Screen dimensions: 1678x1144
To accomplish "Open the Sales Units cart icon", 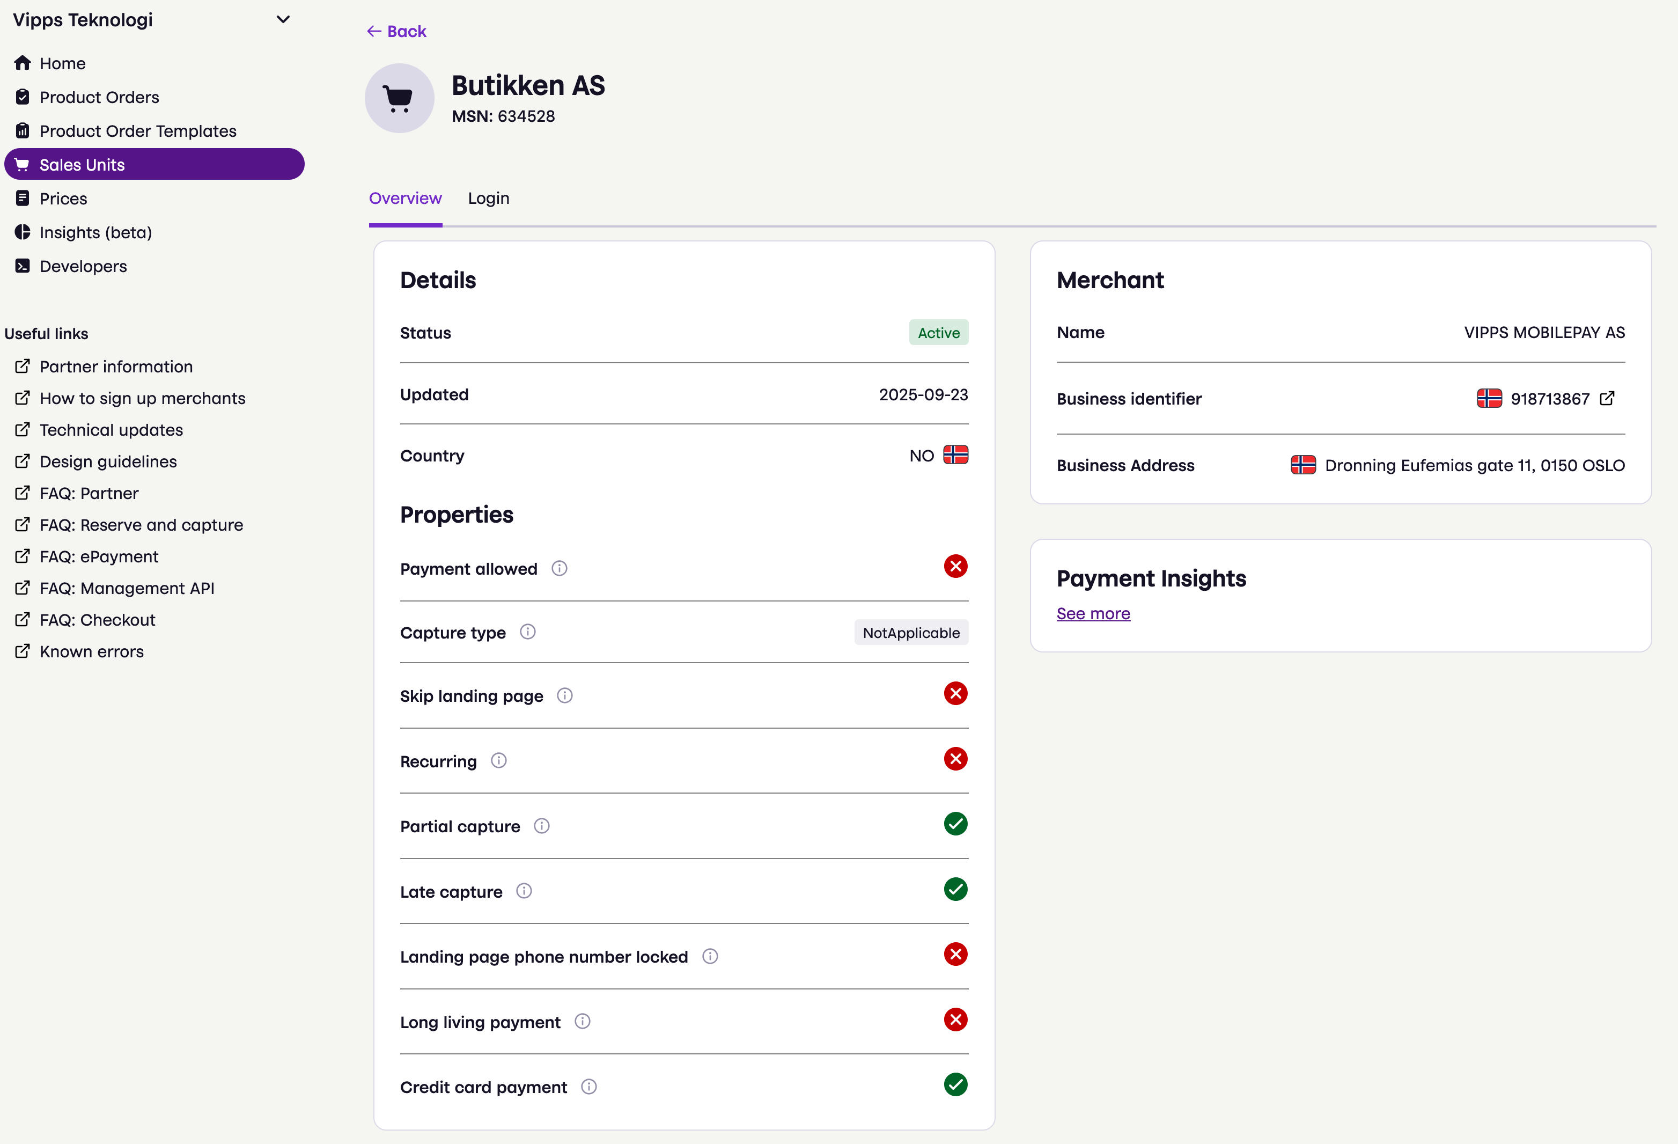I will pos(23,164).
